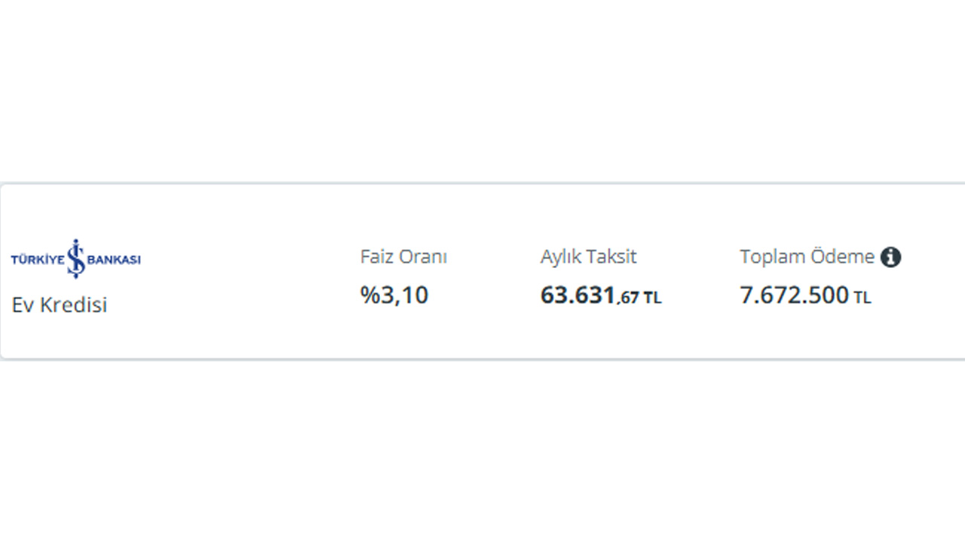Click the %3,10 interest rate value

click(394, 295)
